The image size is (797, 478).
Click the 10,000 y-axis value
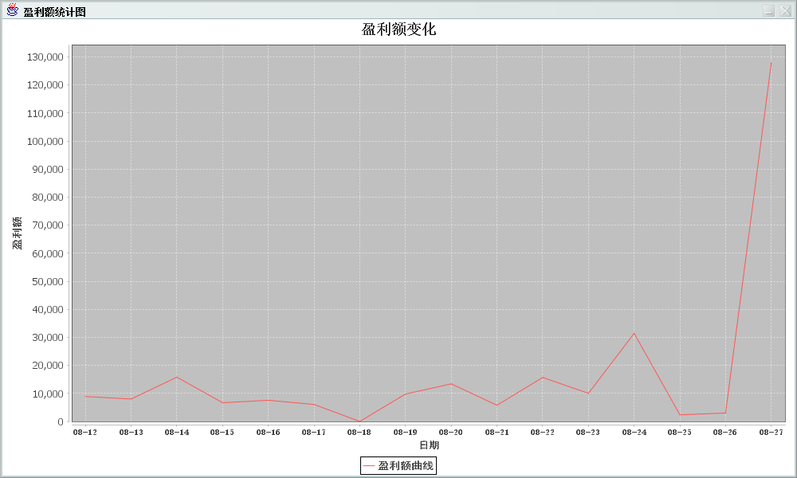(48, 394)
